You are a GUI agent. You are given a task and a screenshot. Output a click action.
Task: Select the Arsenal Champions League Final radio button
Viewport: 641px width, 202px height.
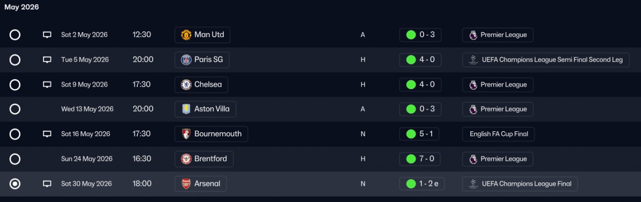[15, 183]
